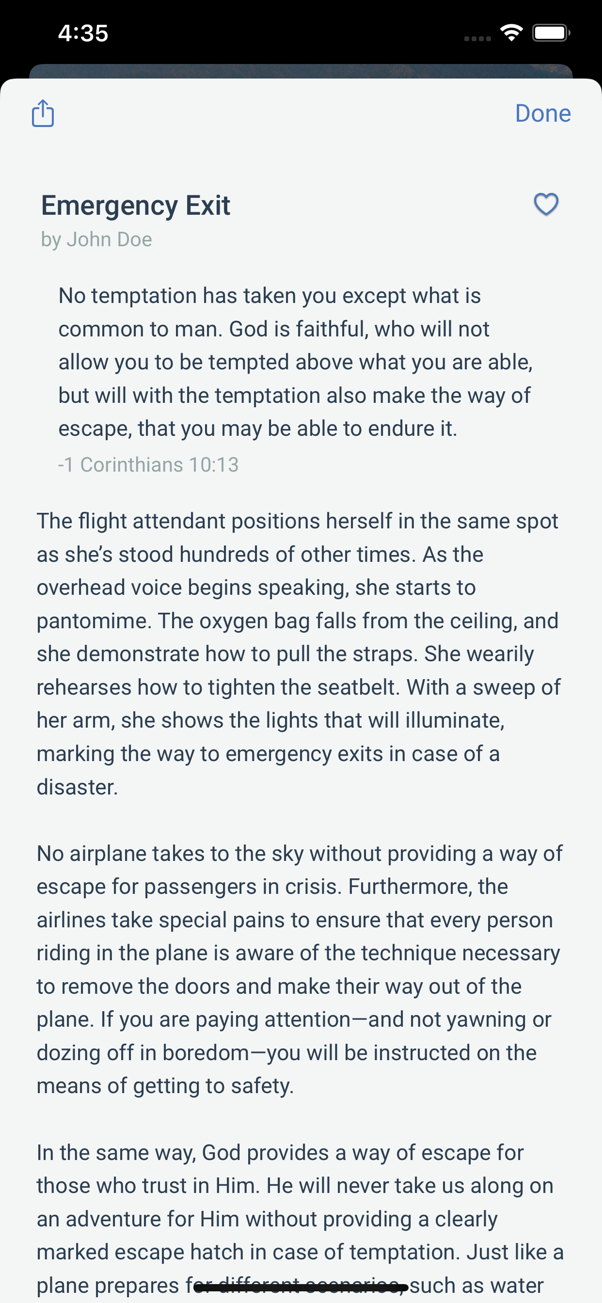Tap the author line "by John Doe"
The width and height of the screenshot is (602, 1303).
coord(96,239)
